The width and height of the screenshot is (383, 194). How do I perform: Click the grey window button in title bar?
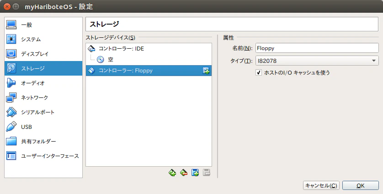pos(16,6)
